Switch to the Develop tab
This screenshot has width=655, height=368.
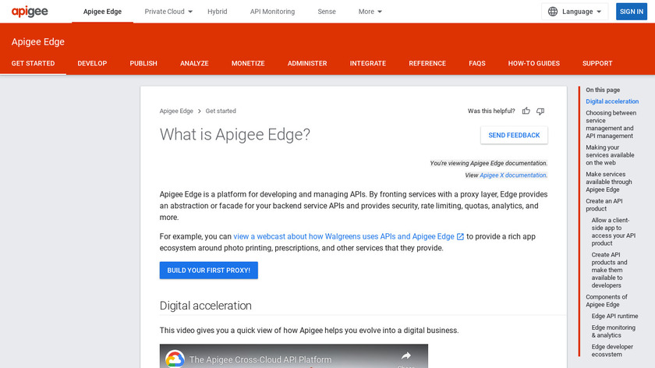(92, 63)
